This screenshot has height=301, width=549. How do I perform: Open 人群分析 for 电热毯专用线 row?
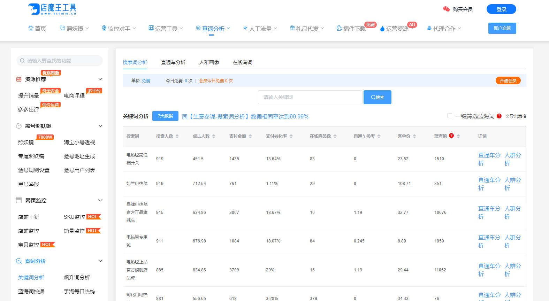coord(513,241)
